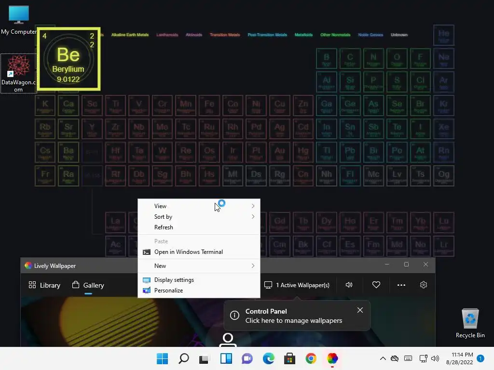
Task: Click the Unknown legend label
Action: (x=399, y=35)
